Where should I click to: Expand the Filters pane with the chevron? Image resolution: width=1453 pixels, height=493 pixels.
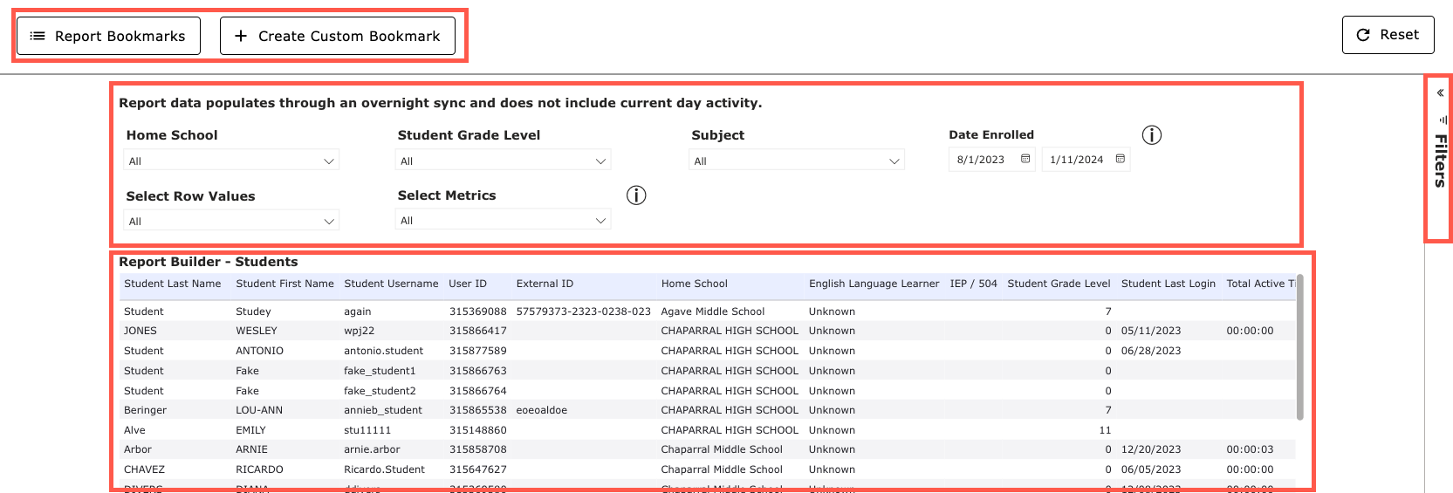pos(1440,92)
